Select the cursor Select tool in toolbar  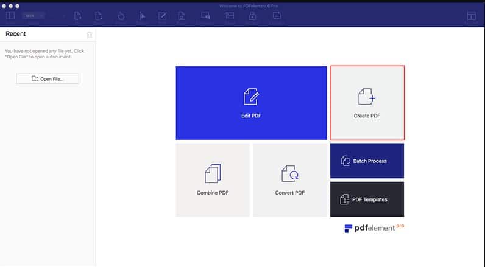142,16
